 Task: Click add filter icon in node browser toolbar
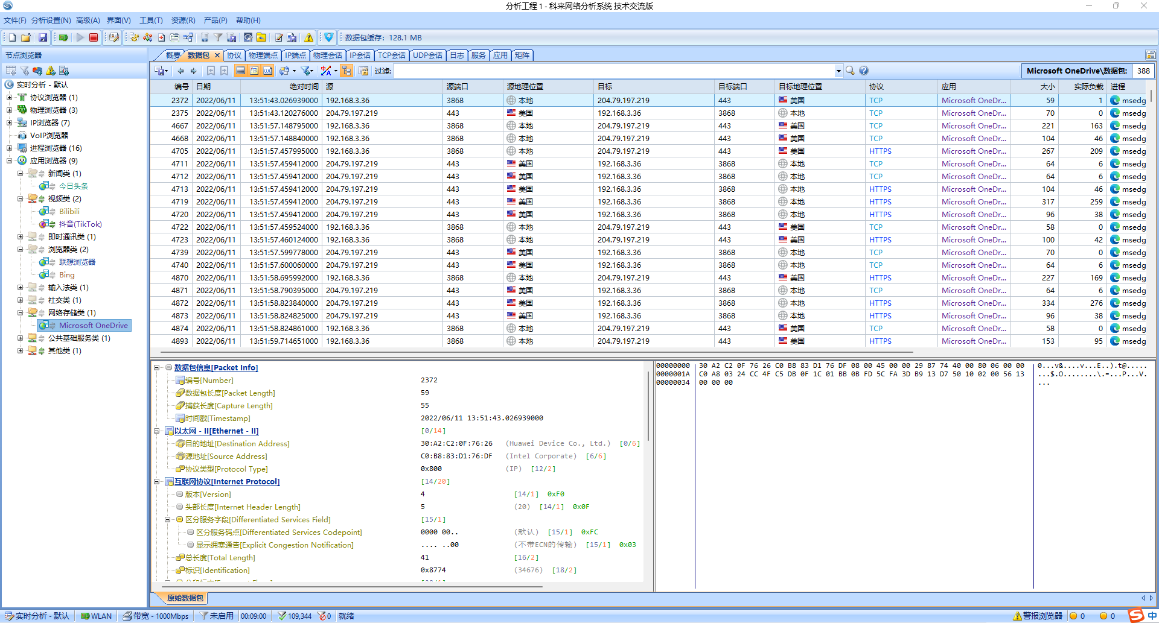point(24,71)
